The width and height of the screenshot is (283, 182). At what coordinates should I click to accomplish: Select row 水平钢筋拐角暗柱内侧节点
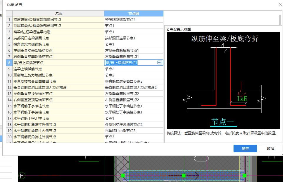58,131
